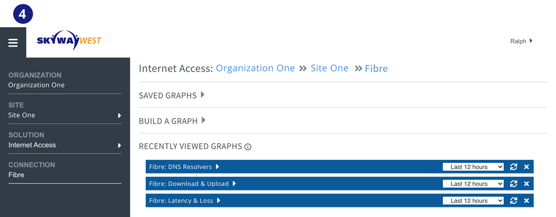Refresh the Fibre: Download & Upload graph
This screenshot has height=217, width=556.
(514, 184)
